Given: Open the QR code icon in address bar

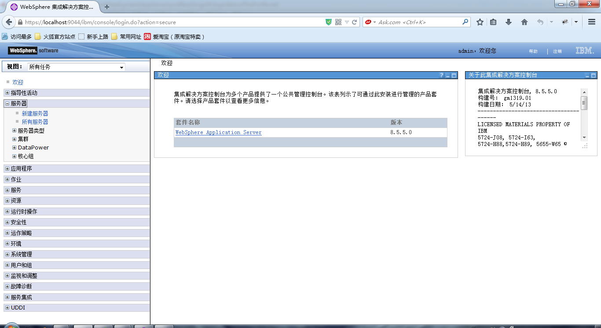Looking at the screenshot, I should [338, 22].
